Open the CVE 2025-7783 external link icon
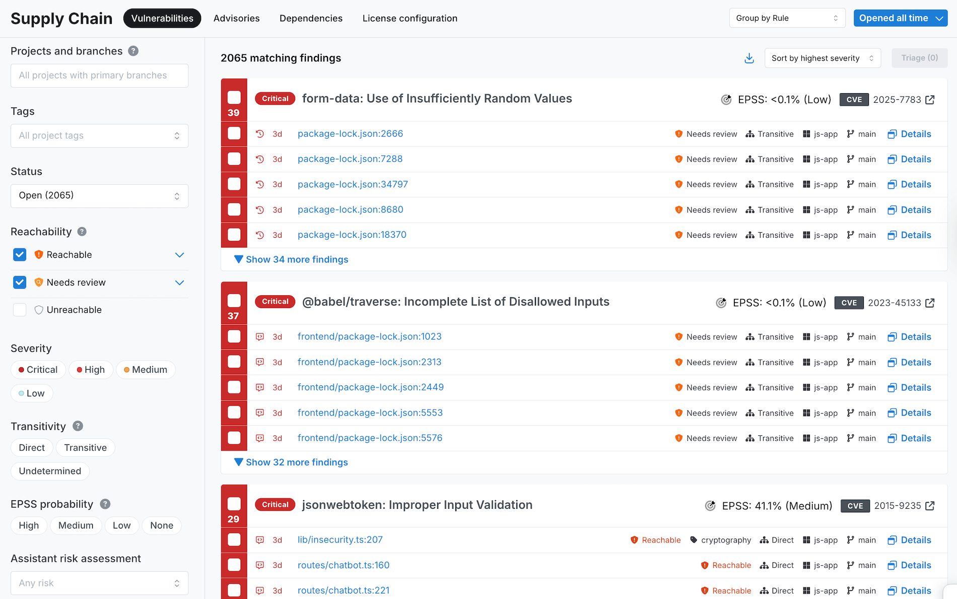This screenshot has width=957, height=599. [930, 99]
